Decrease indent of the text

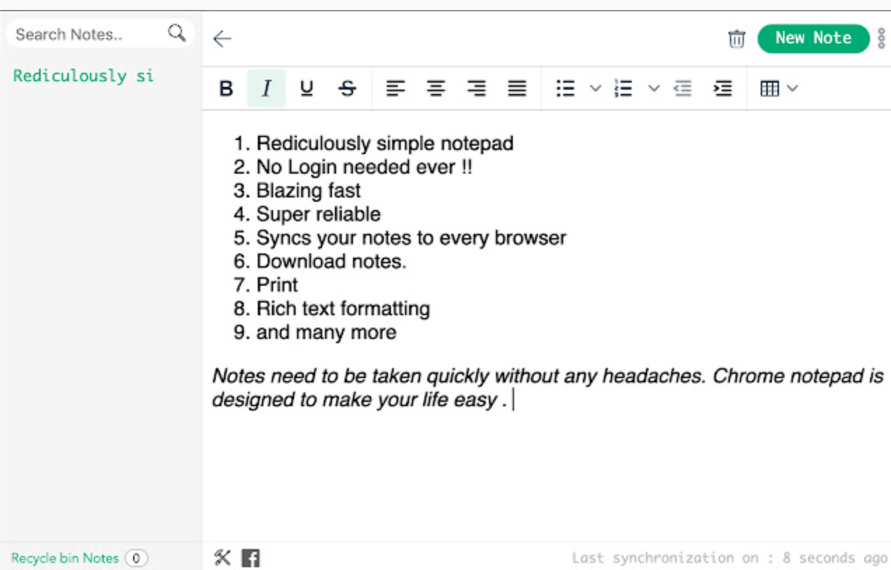click(682, 89)
